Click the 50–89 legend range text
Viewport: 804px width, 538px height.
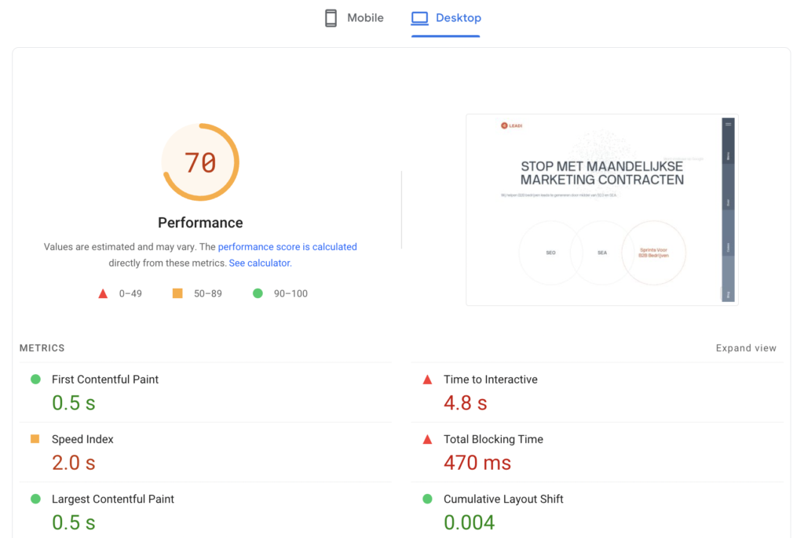[x=207, y=293]
